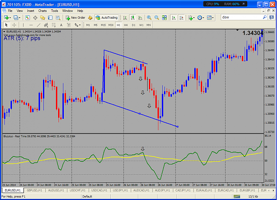Click the search magnifier icon
Image resolution: width=277 pixels, height=200 pixels.
tap(265, 17)
